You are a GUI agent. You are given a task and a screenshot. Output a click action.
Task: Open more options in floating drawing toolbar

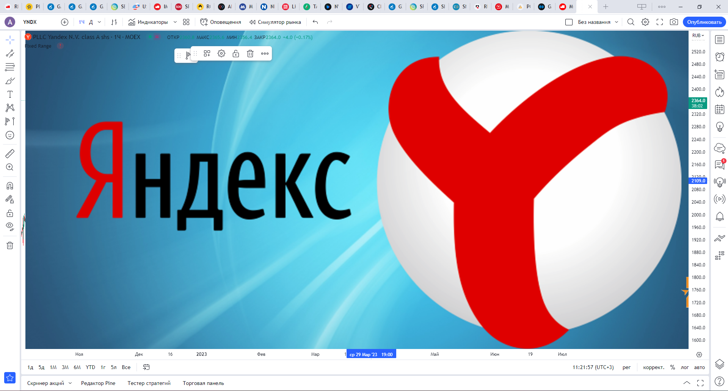[265, 53]
